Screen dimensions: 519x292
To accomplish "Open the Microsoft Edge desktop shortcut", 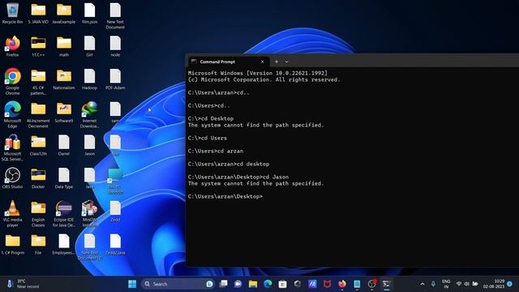I will click(13, 114).
